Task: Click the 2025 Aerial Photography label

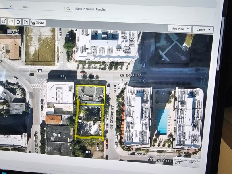Action: point(187,160)
